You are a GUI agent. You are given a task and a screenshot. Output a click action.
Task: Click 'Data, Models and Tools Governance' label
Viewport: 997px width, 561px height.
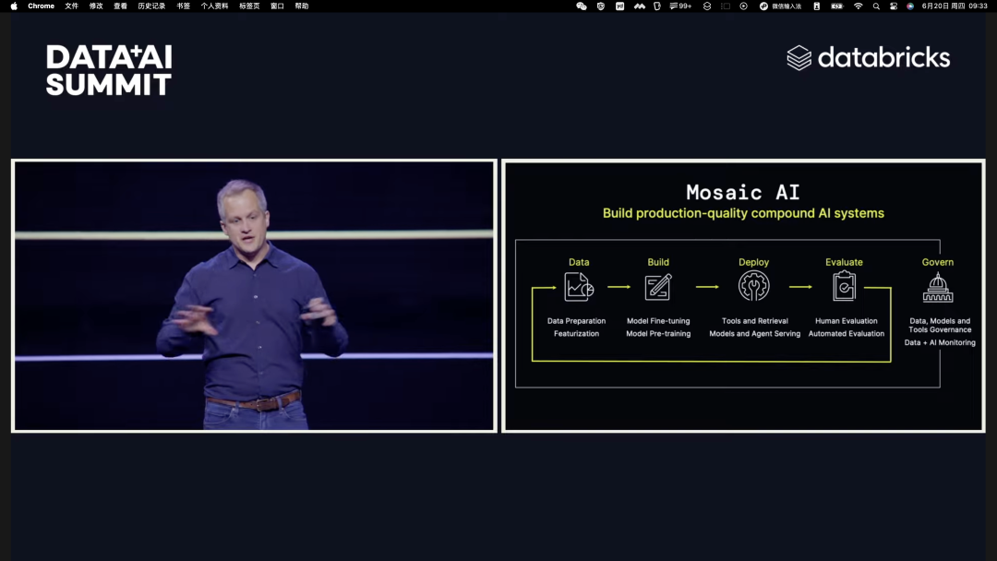coord(940,326)
